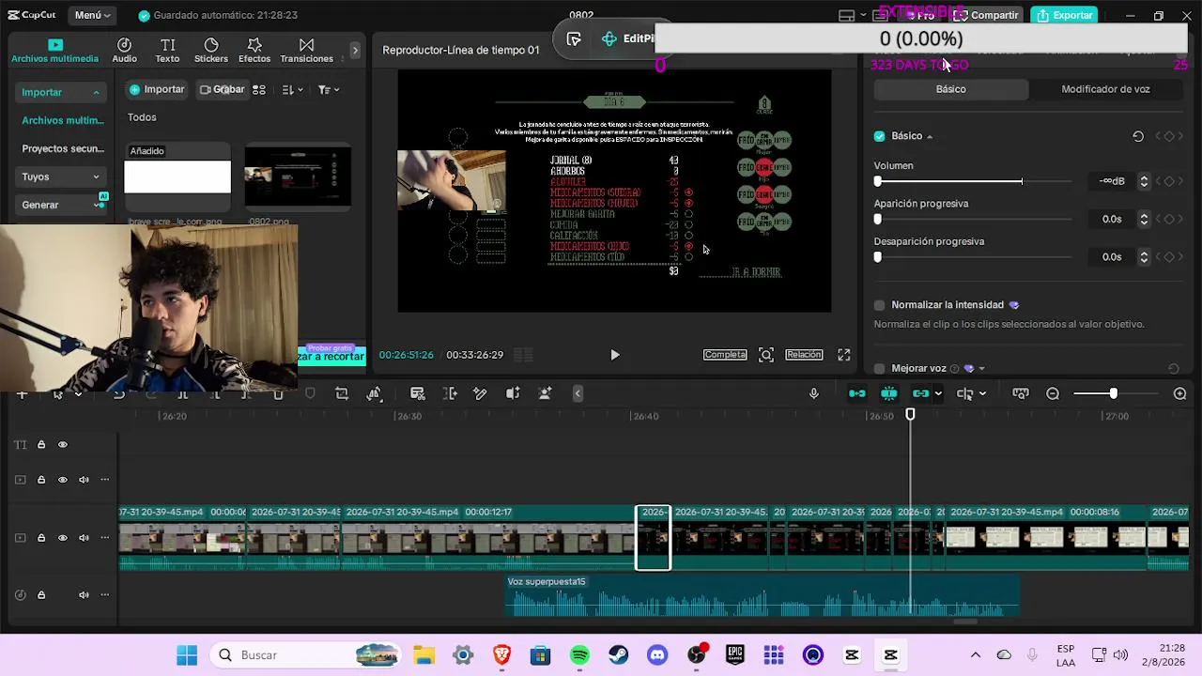Viewport: 1202px width, 676px height.
Task: Lock the text track
Action: pyautogui.click(x=41, y=444)
